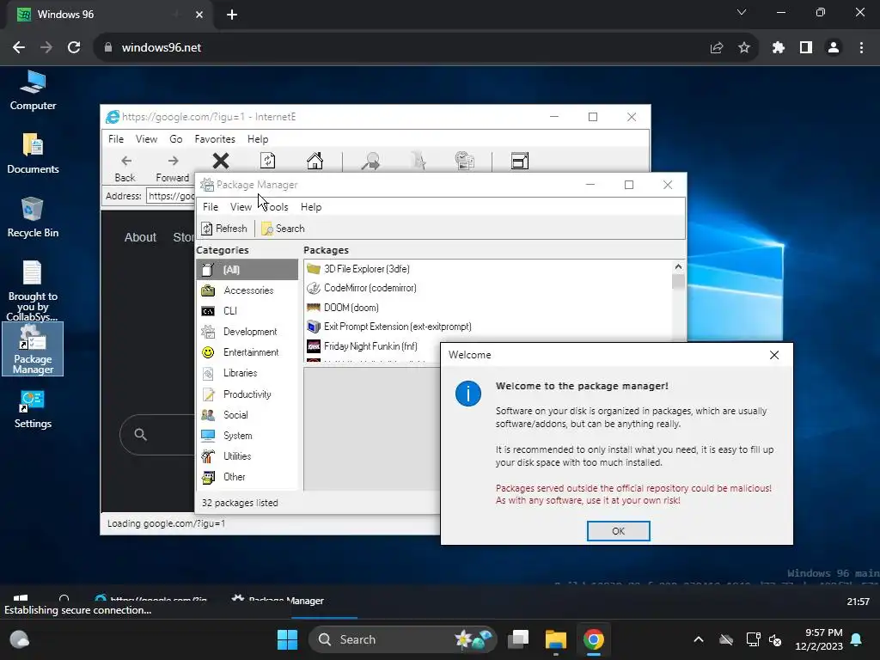Open the View menu in Package Manager
The image size is (880, 660).
(241, 207)
